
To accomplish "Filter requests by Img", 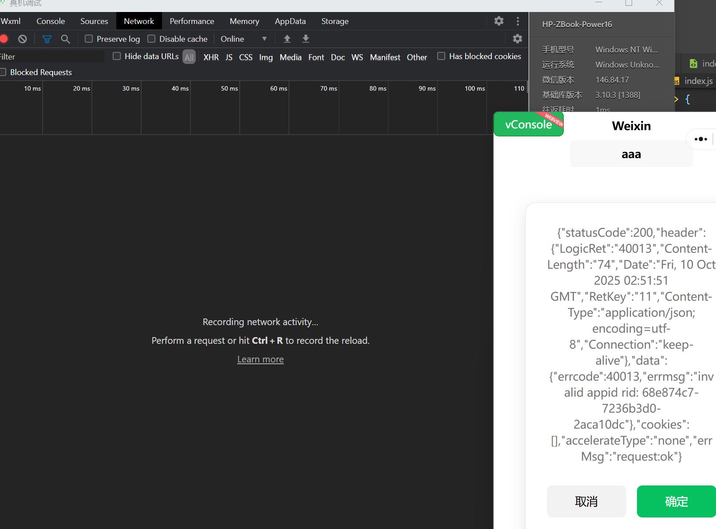I will coord(266,57).
